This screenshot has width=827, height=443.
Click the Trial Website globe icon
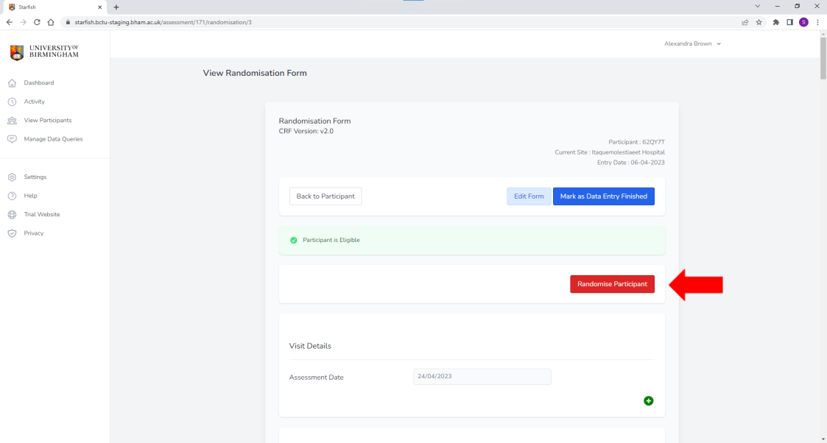tap(12, 215)
